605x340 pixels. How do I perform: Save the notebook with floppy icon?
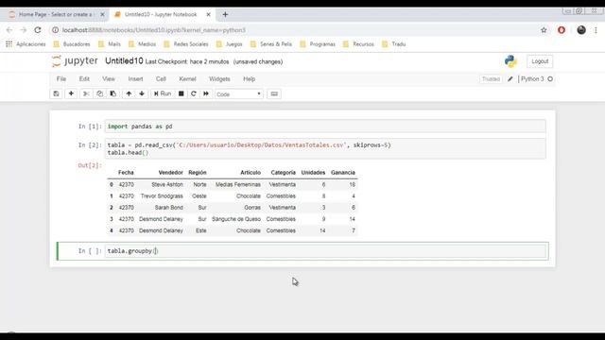(57, 93)
